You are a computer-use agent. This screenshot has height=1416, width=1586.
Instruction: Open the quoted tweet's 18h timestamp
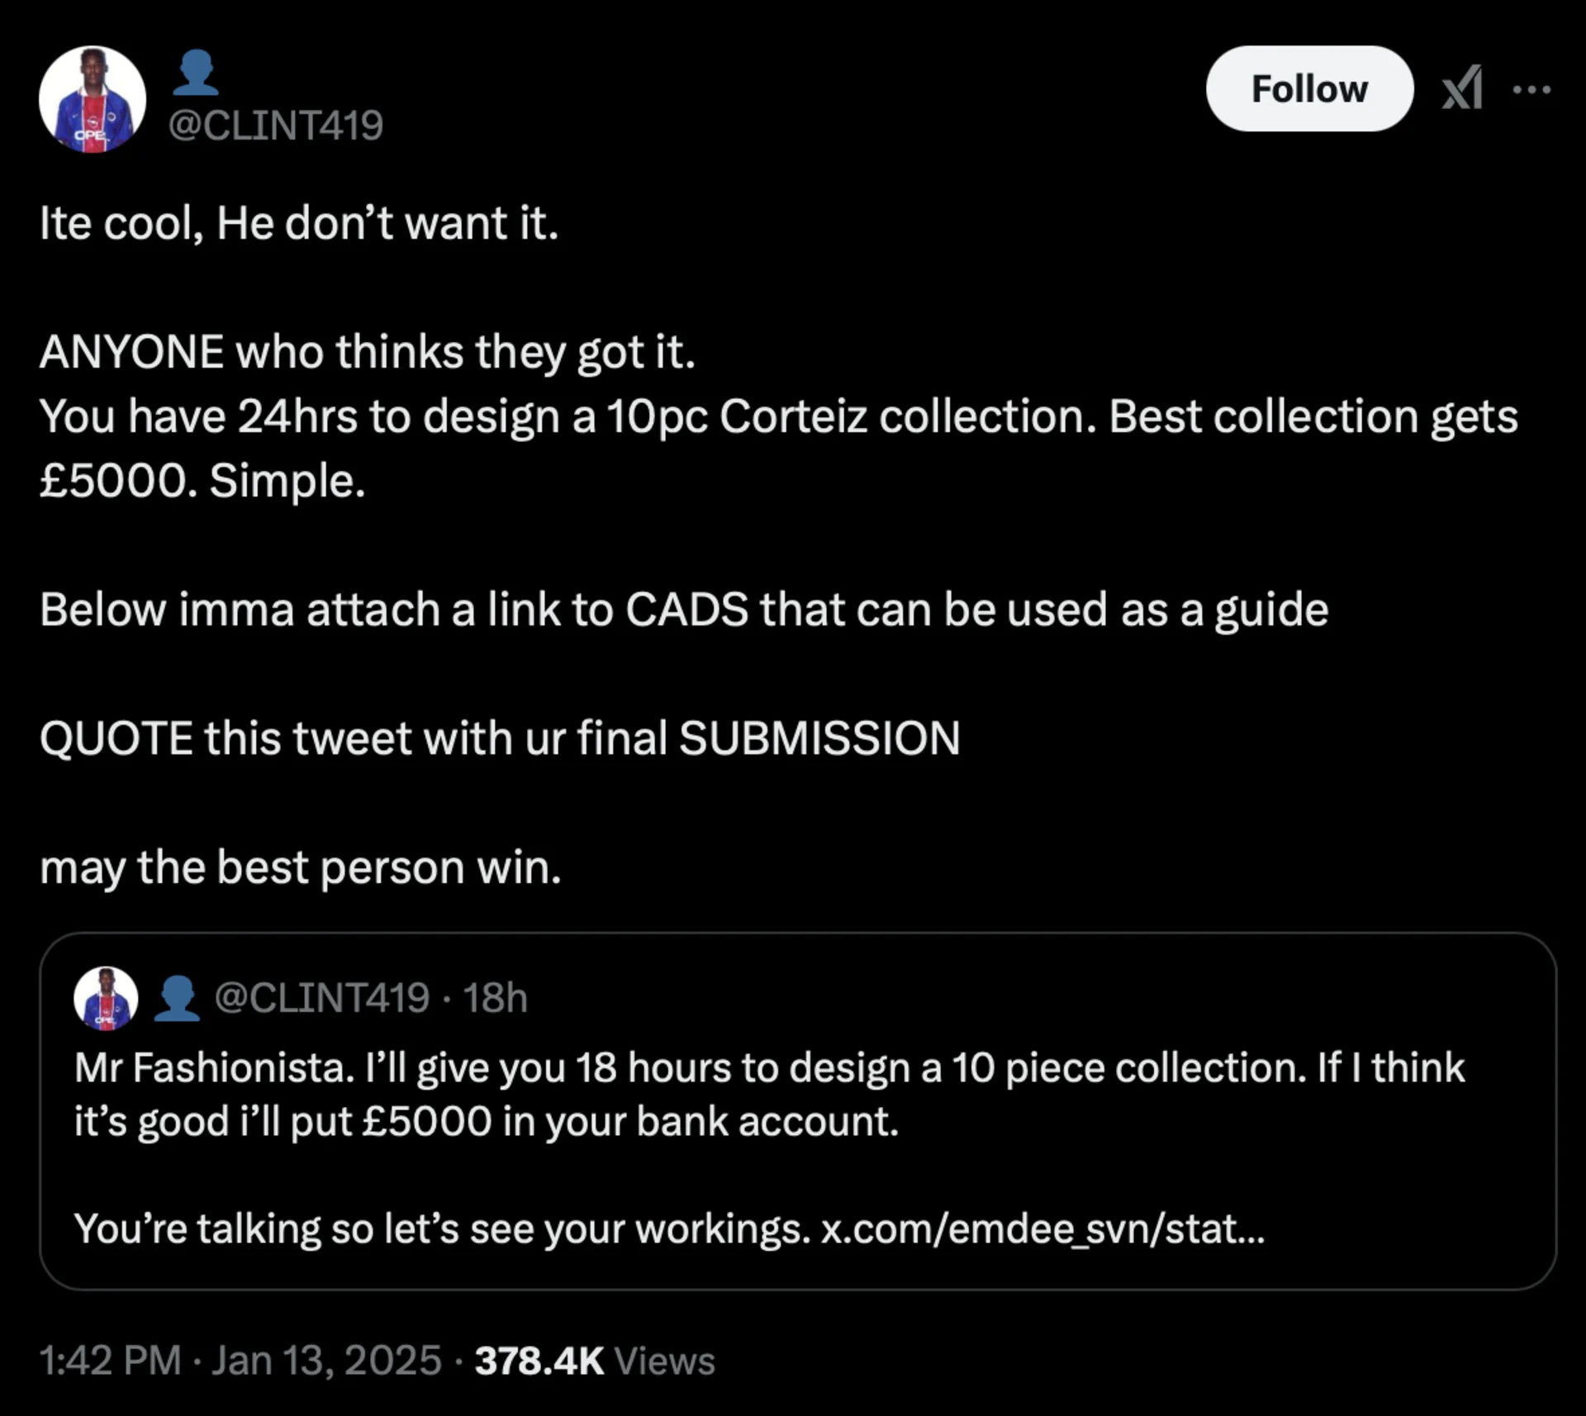495,998
